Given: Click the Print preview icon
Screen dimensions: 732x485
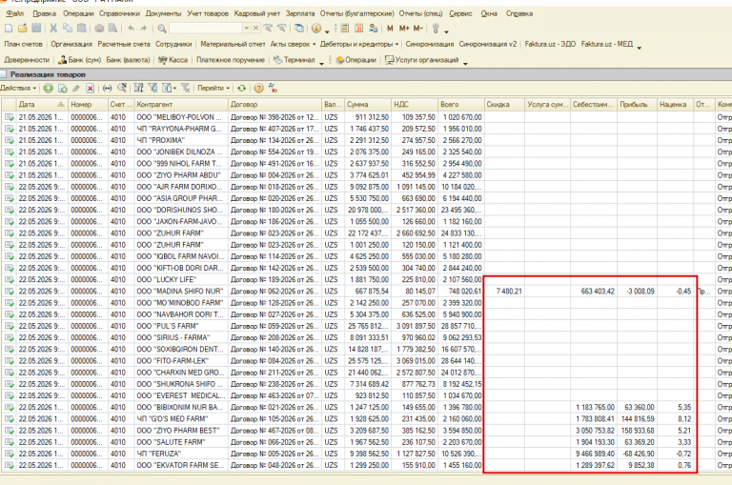Looking at the screenshot, I should click(x=112, y=29).
